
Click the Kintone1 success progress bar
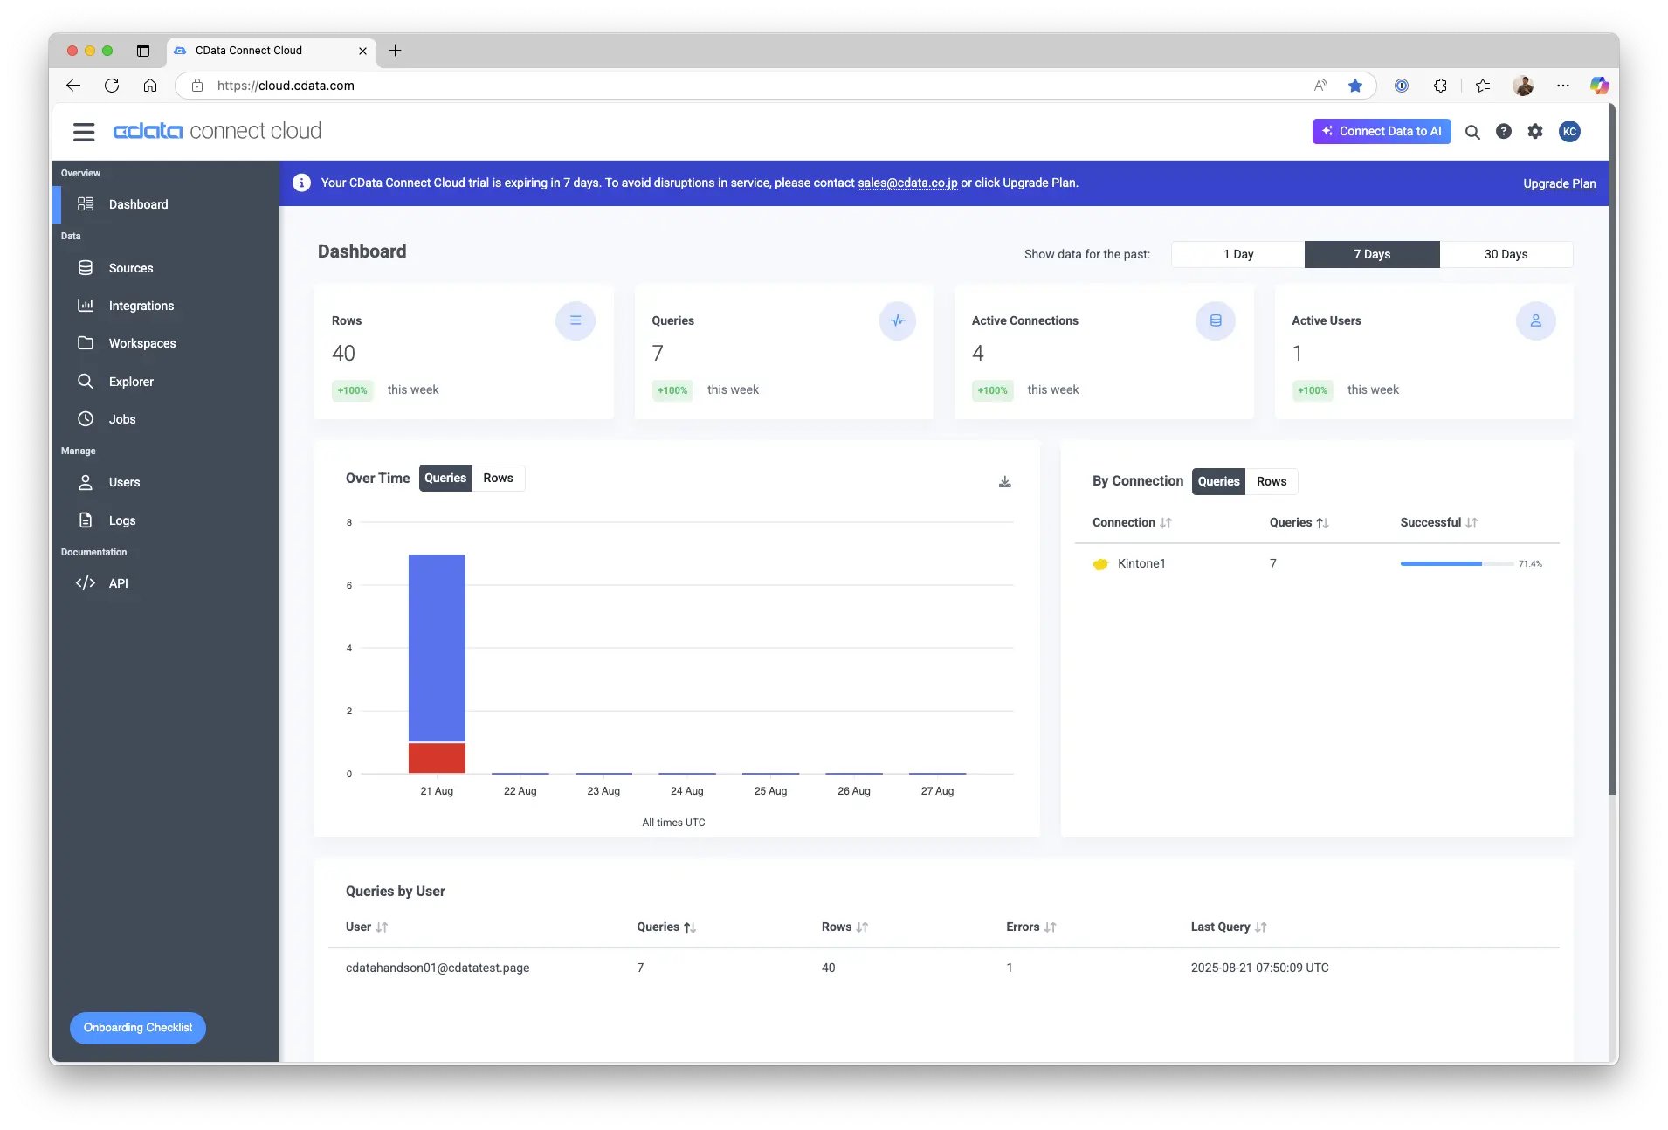(x=1457, y=564)
